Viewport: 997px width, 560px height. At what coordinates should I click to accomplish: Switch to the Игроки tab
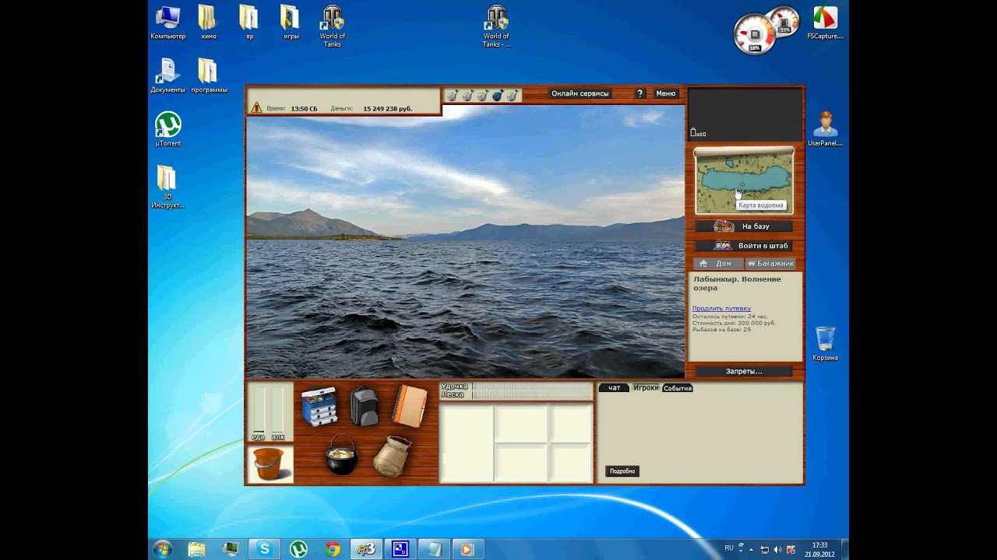[x=646, y=387]
